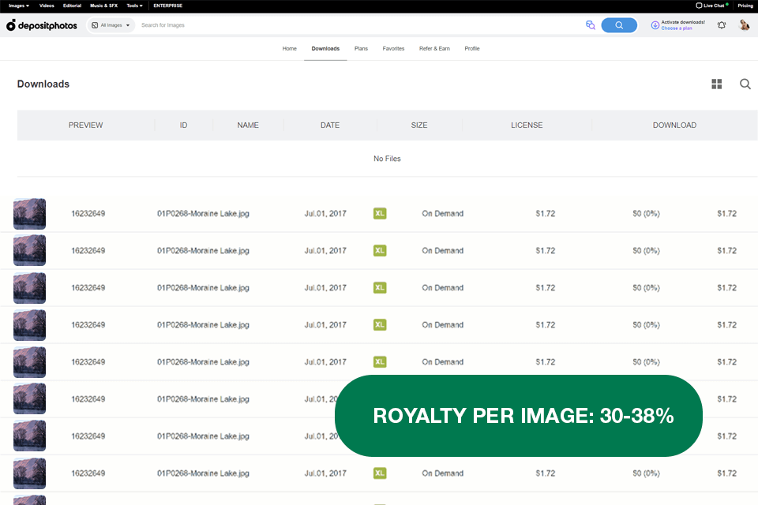The width and height of the screenshot is (758, 505).
Task: Click the LICENSE column header
Action: [x=527, y=125]
